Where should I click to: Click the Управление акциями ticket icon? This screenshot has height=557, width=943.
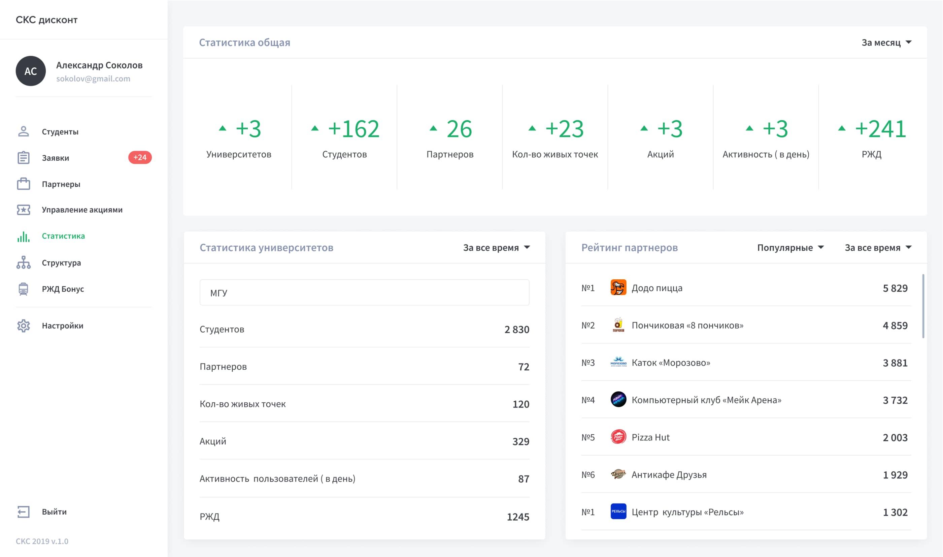[23, 210]
